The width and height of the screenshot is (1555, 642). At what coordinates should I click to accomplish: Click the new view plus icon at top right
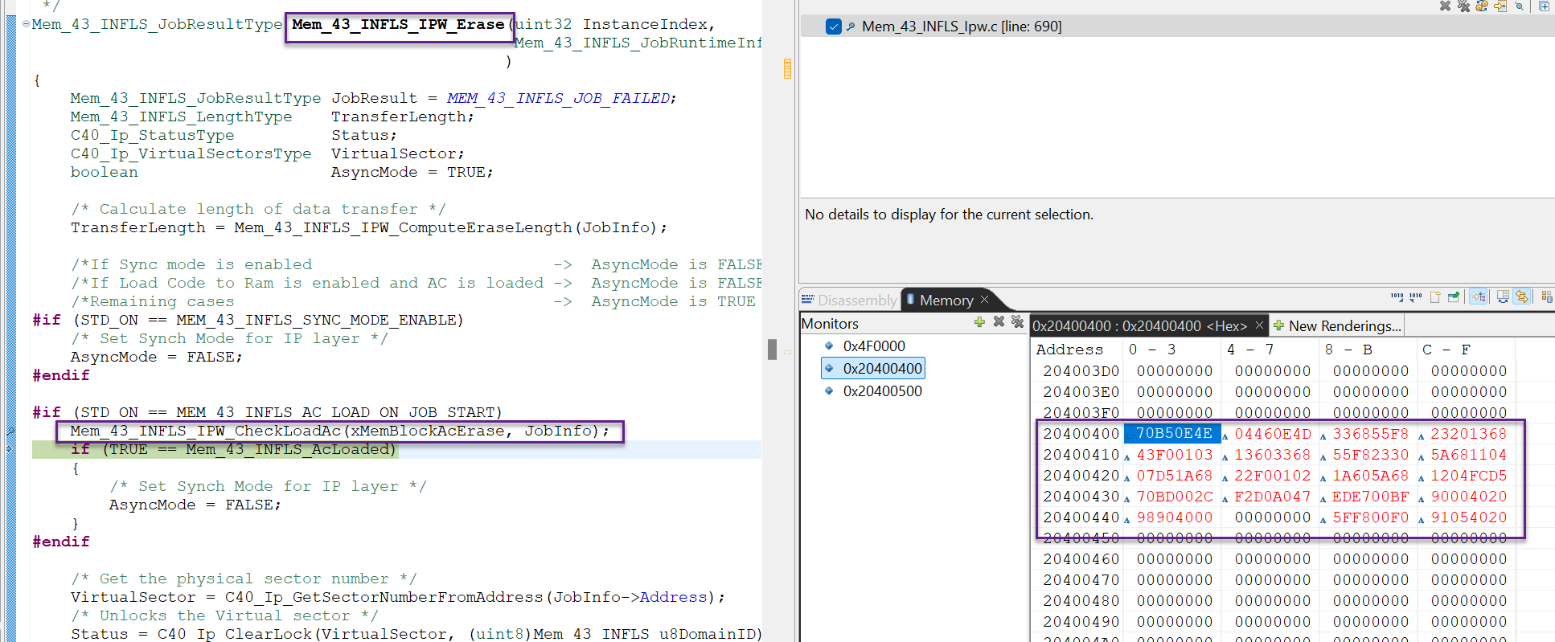tap(1544, 6)
